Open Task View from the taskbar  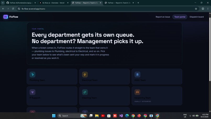click(x=91, y=116)
